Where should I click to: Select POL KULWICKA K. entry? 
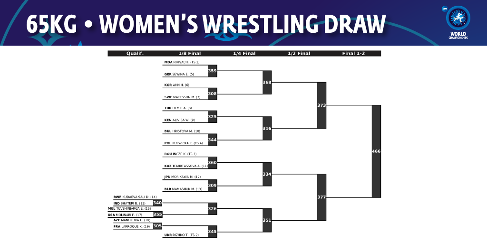click(184, 143)
